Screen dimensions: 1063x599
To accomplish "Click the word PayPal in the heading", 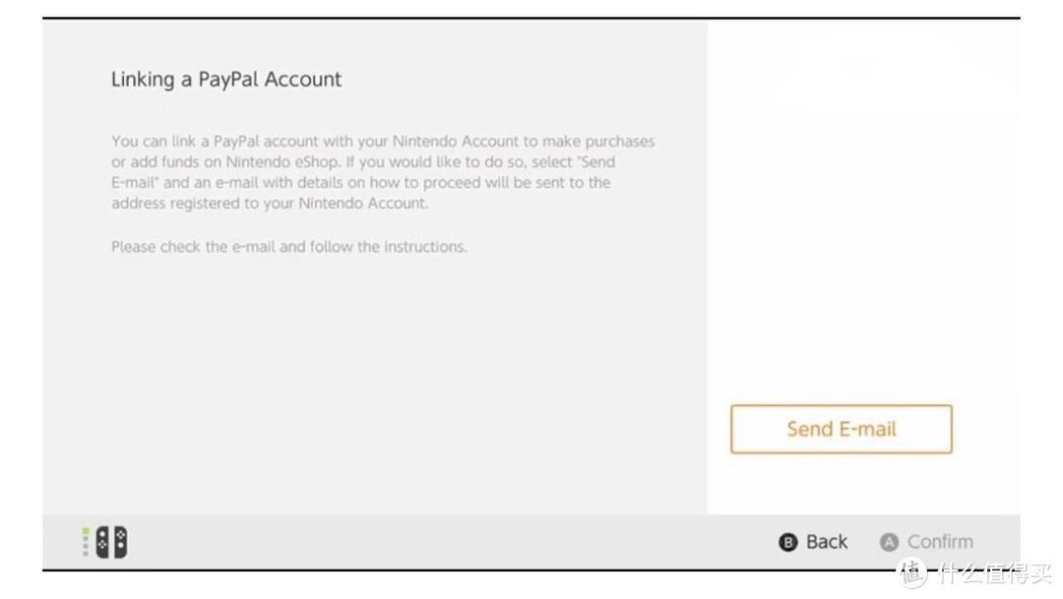I will [x=227, y=80].
